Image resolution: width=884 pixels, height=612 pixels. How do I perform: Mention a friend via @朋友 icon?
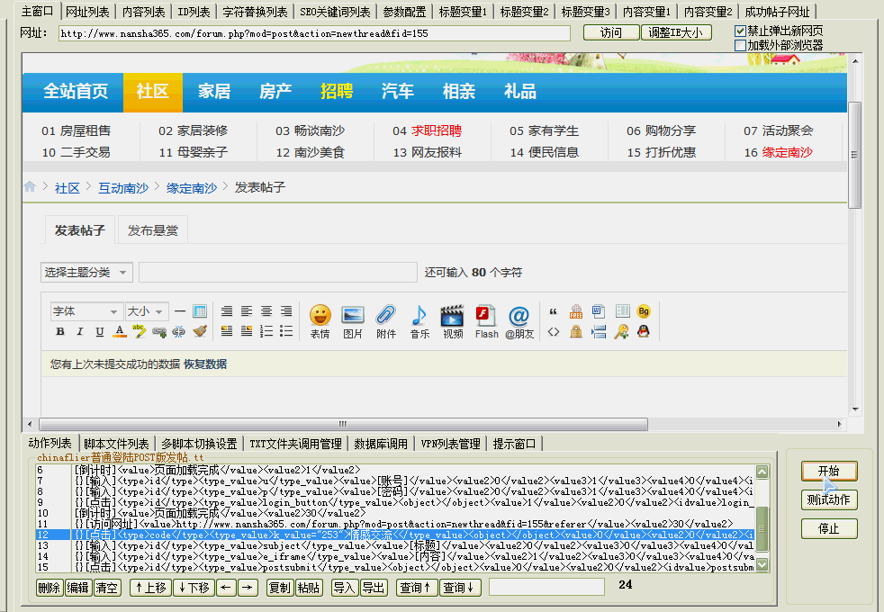tap(519, 322)
